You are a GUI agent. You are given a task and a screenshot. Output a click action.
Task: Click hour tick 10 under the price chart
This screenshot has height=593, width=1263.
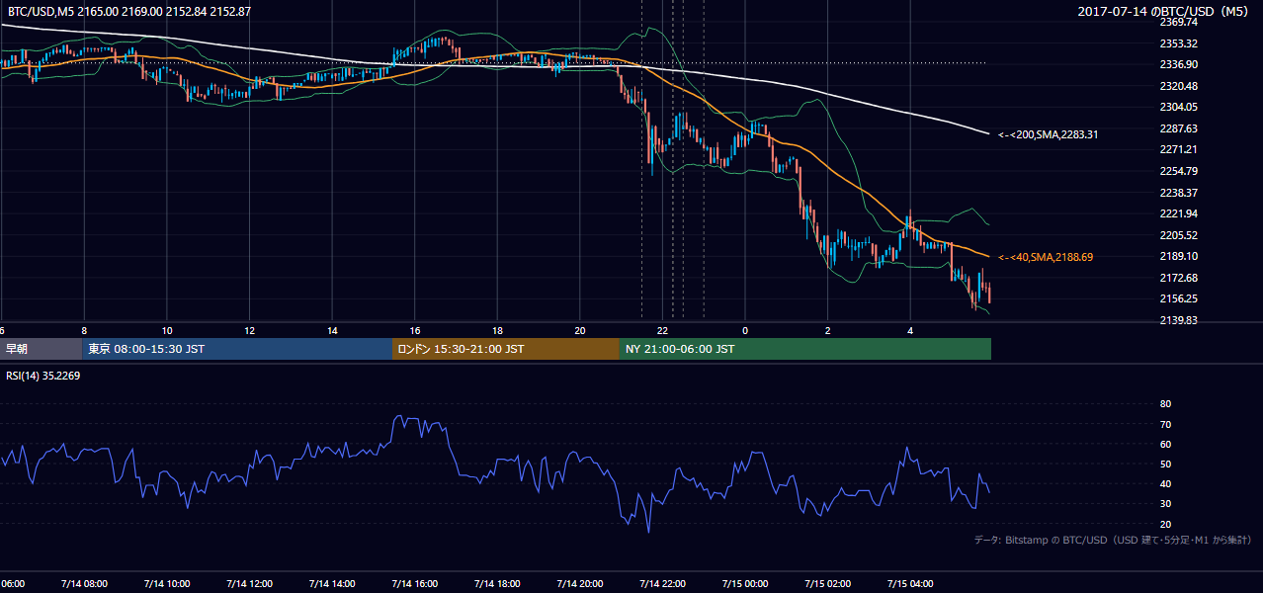[167, 331]
